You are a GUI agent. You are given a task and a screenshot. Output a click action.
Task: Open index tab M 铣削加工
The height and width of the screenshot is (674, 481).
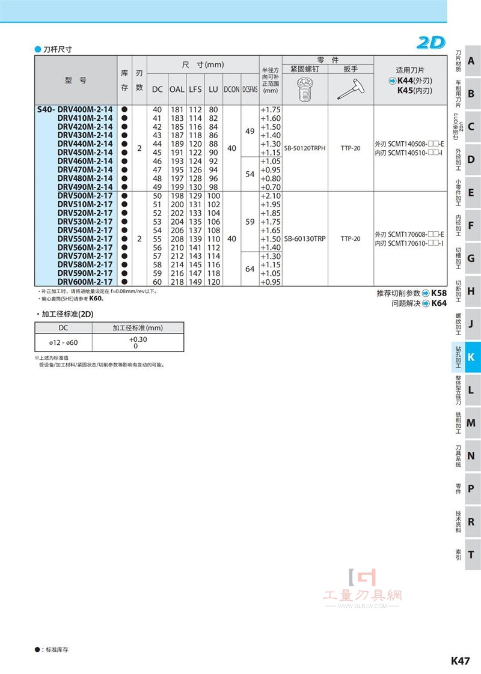pos(467,423)
